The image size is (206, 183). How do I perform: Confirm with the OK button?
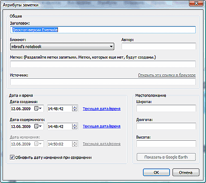click(156, 172)
